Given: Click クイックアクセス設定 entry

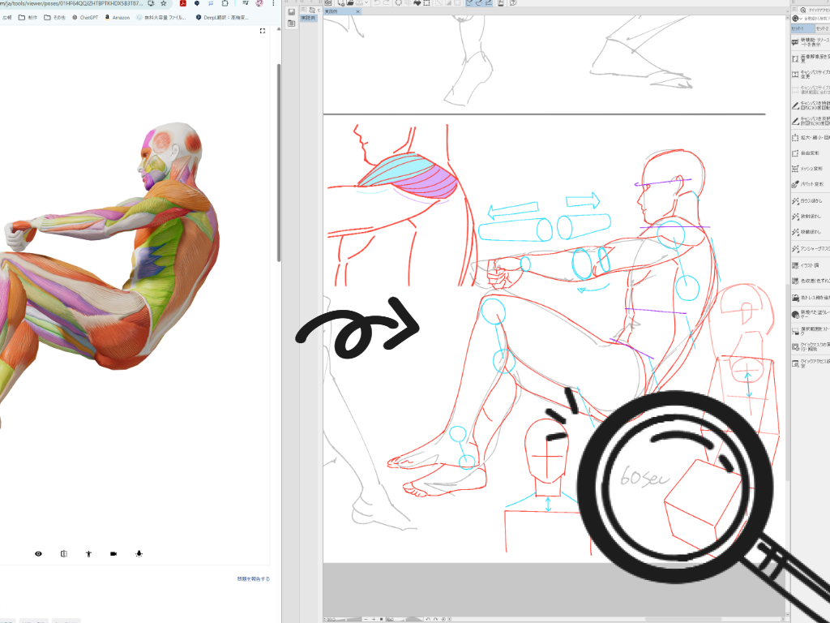Looking at the screenshot, I should click(811, 363).
